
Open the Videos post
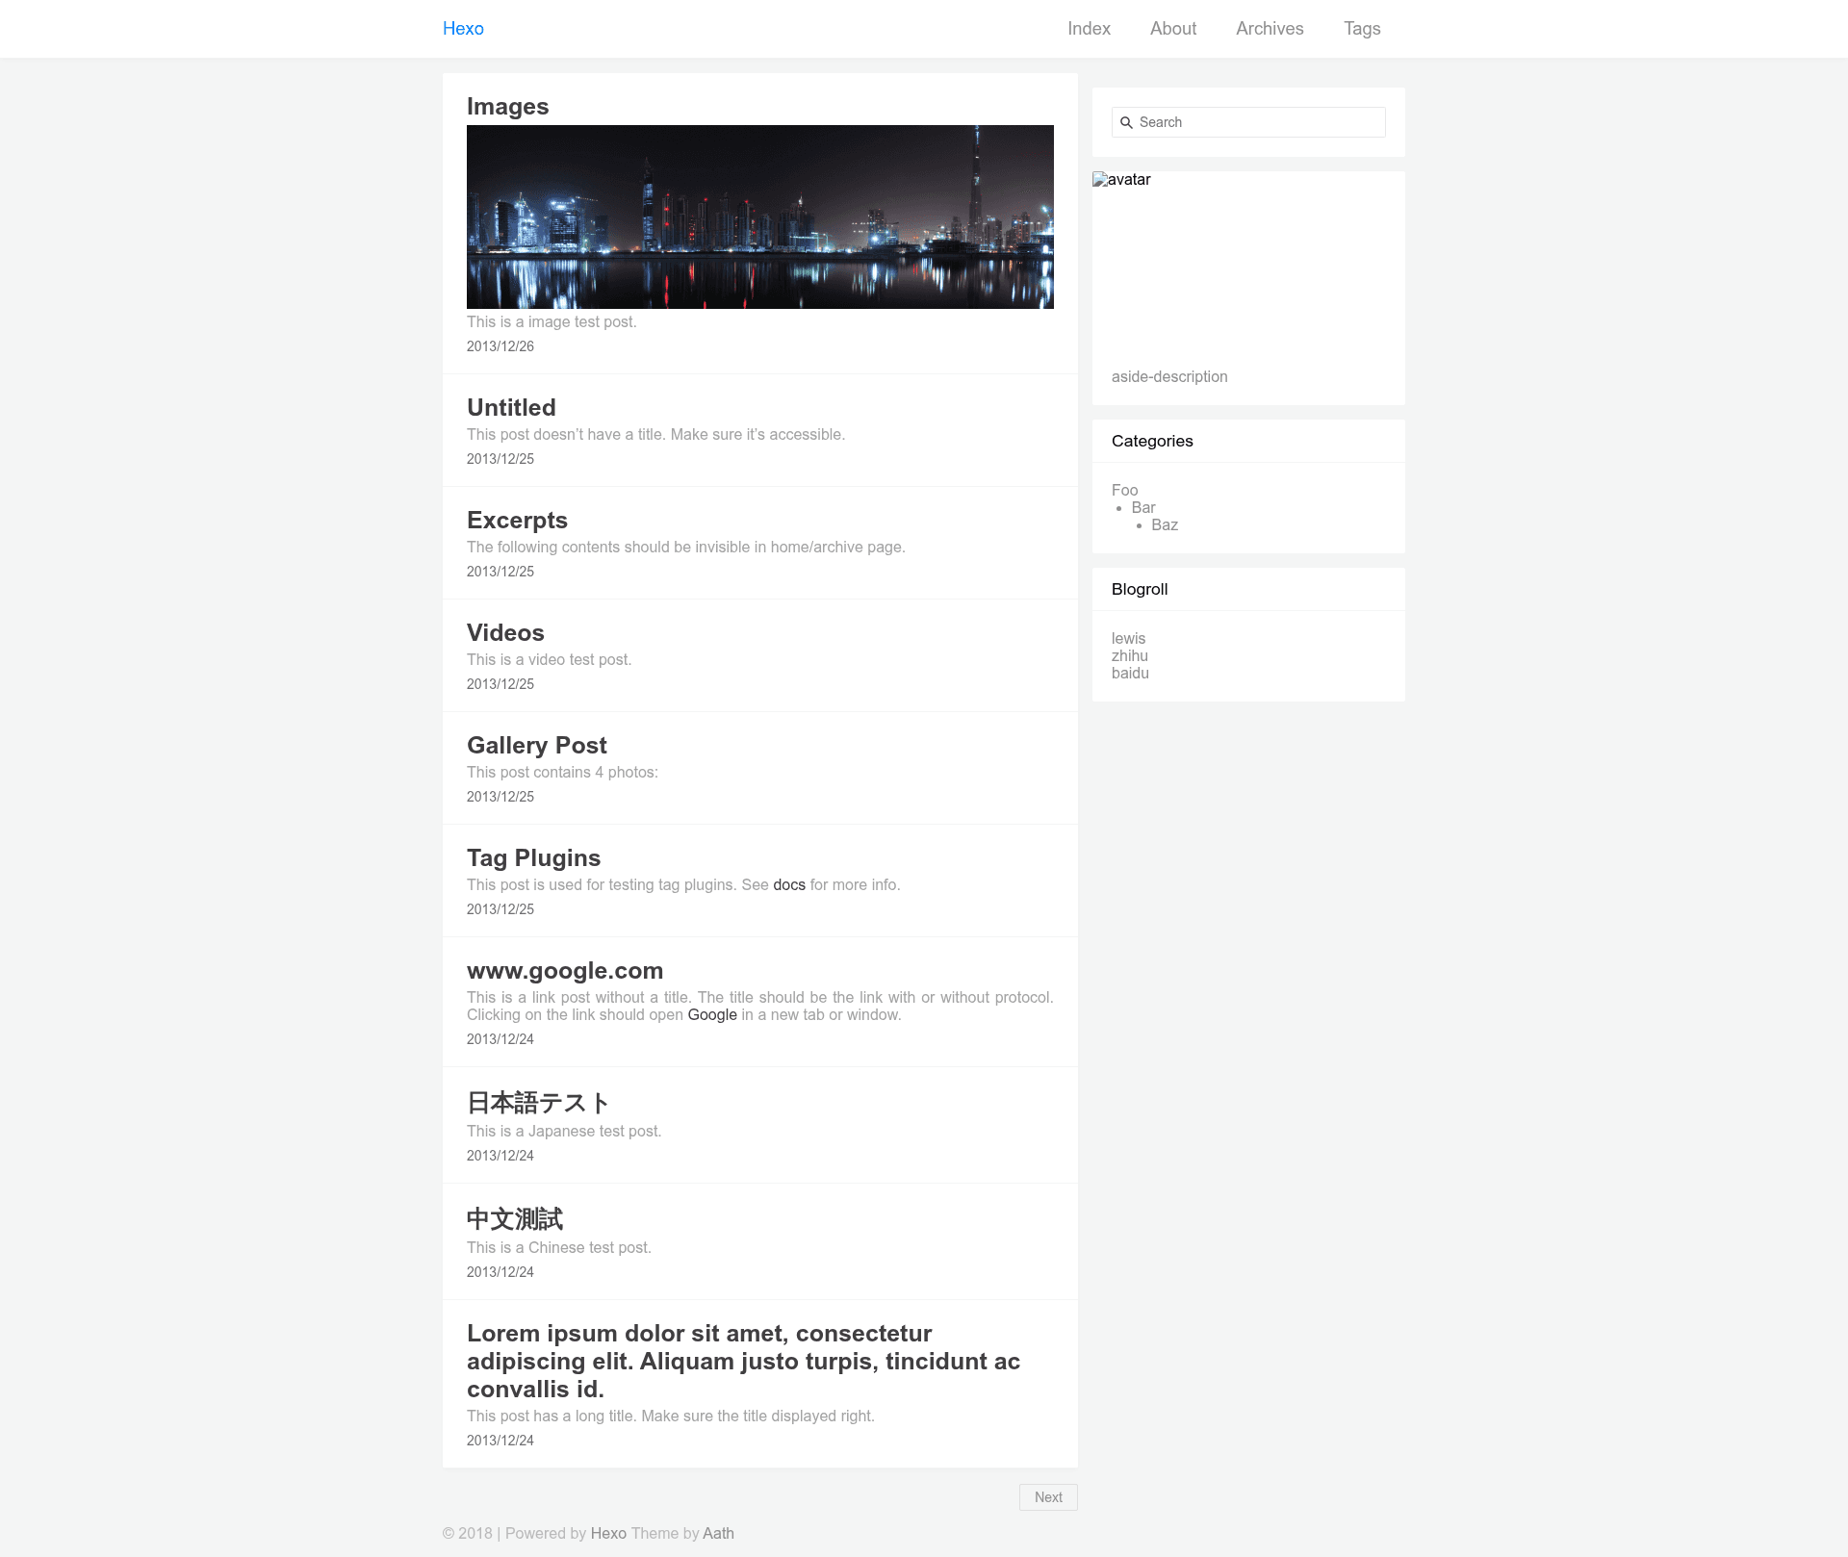[x=505, y=633]
